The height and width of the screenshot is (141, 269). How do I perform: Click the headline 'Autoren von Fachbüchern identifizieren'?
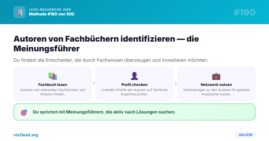[x=106, y=44]
